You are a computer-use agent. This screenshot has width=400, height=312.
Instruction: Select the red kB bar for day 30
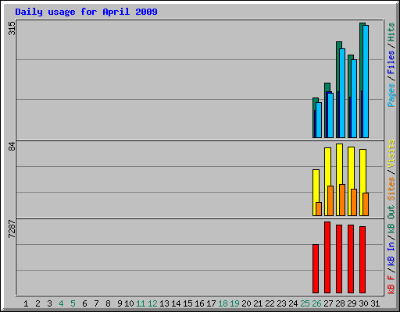coord(362,260)
